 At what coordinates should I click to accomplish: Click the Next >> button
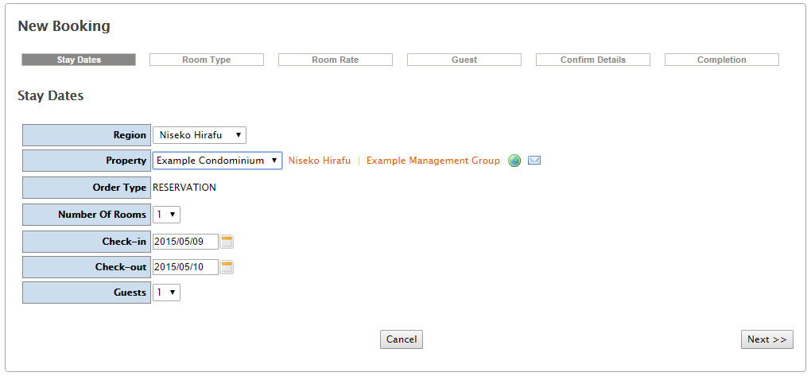[766, 339]
